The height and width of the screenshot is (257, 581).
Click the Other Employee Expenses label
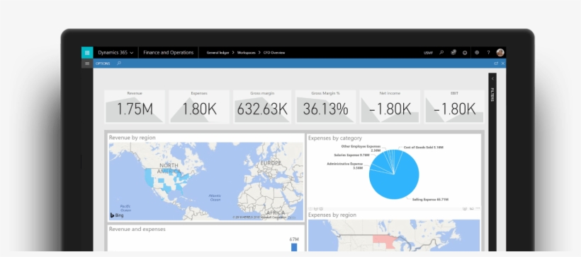coord(361,148)
